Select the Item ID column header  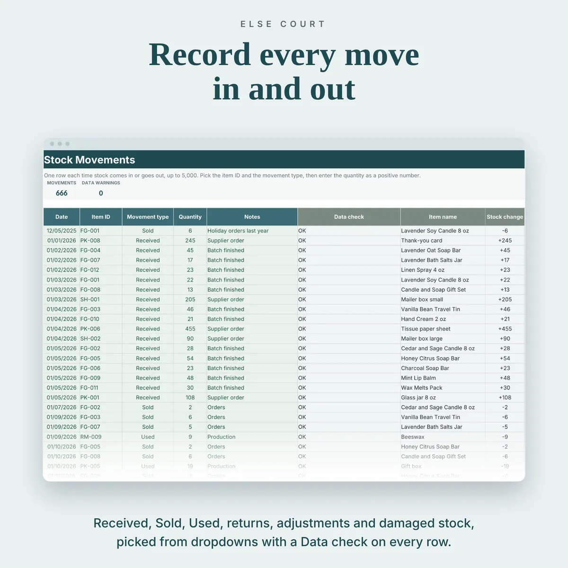tap(101, 217)
